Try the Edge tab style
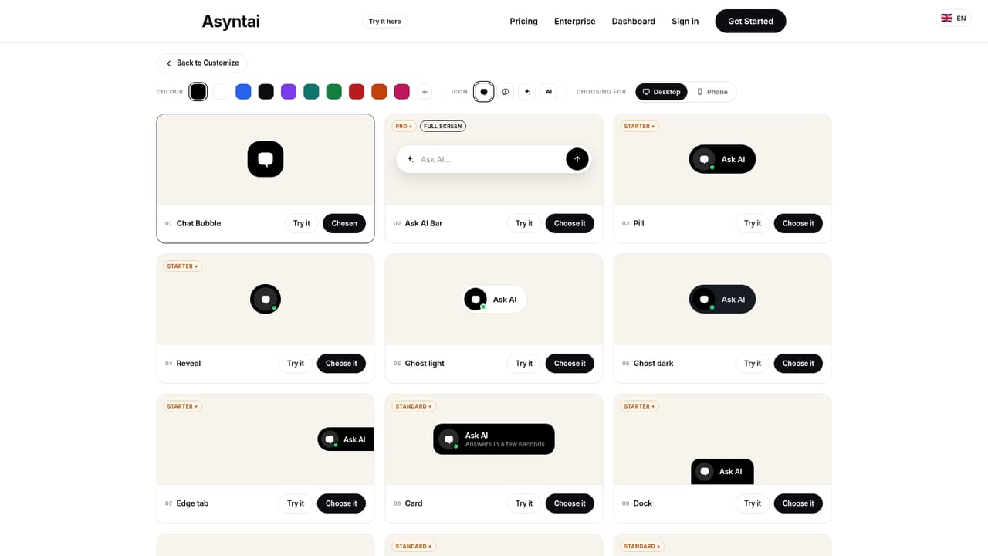This screenshot has height=556, width=988. coord(296,503)
